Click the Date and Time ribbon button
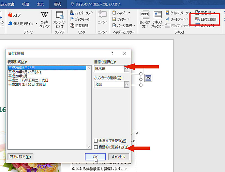This screenshot has width=225, height=172. click(x=206, y=19)
